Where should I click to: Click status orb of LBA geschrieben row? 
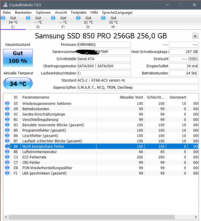point(7,173)
